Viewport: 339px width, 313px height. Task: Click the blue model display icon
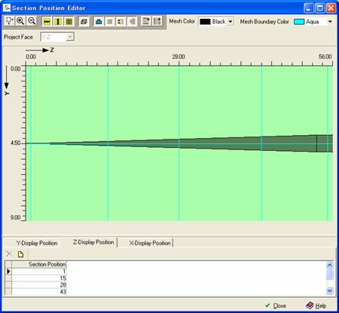(99, 22)
